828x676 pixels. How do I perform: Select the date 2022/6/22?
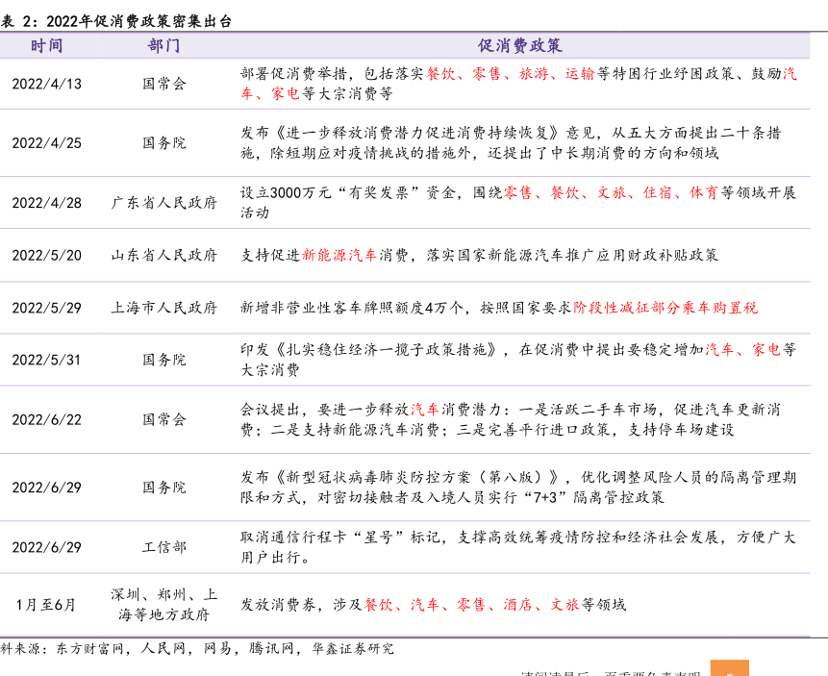[x=46, y=420]
